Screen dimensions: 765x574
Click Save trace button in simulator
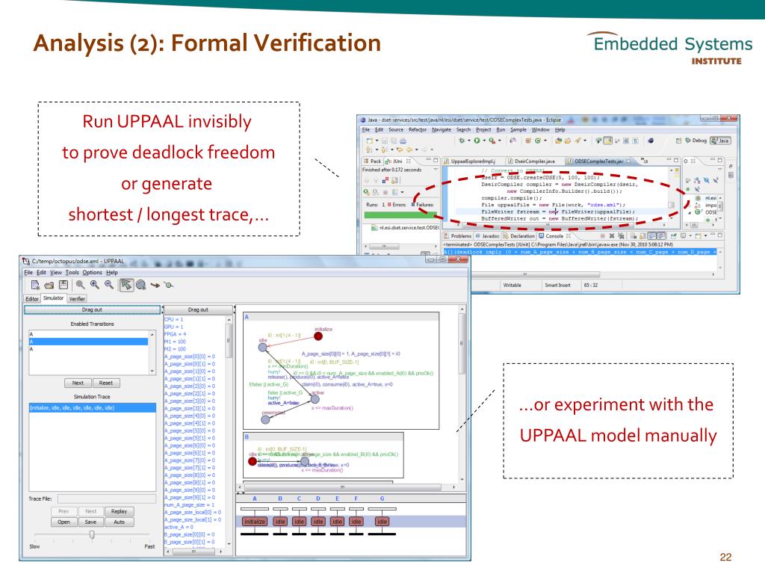tap(90, 522)
